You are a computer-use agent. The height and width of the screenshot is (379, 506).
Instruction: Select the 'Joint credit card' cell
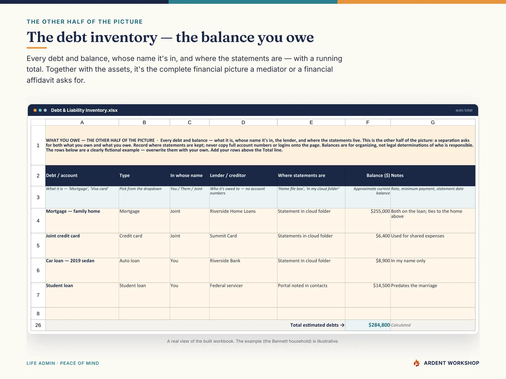[x=82, y=245]
